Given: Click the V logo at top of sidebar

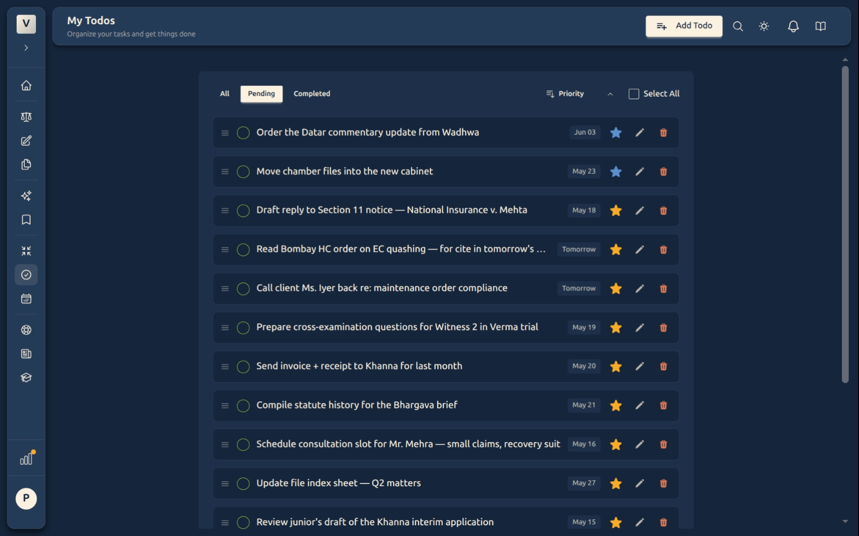Looking at the screenshot, I should tap(26, 24).
